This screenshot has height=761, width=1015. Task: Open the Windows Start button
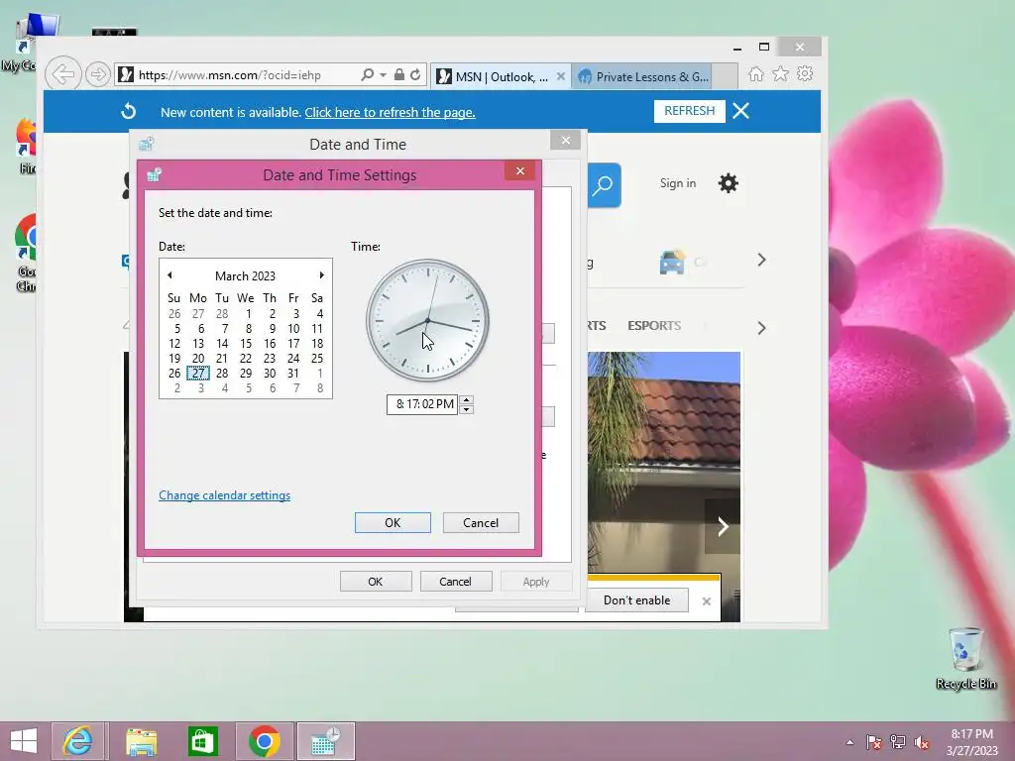(24, 741)
